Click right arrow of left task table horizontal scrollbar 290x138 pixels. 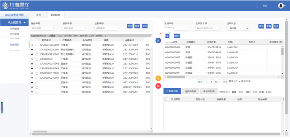(x=148, y=132)
